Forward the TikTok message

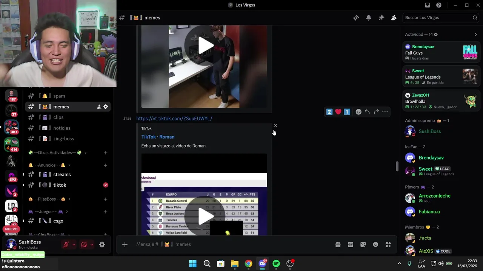tap(376, 112)
